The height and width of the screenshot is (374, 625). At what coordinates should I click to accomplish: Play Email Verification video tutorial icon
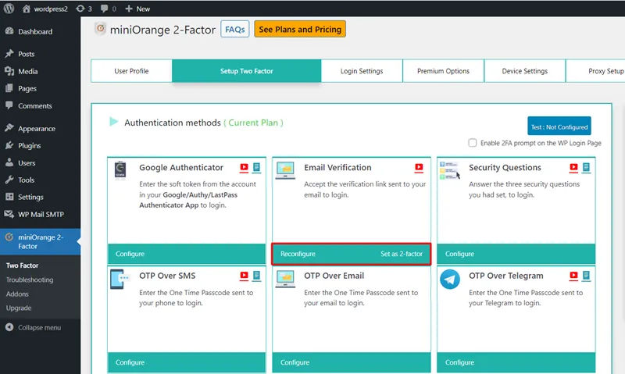click(419, 167)
